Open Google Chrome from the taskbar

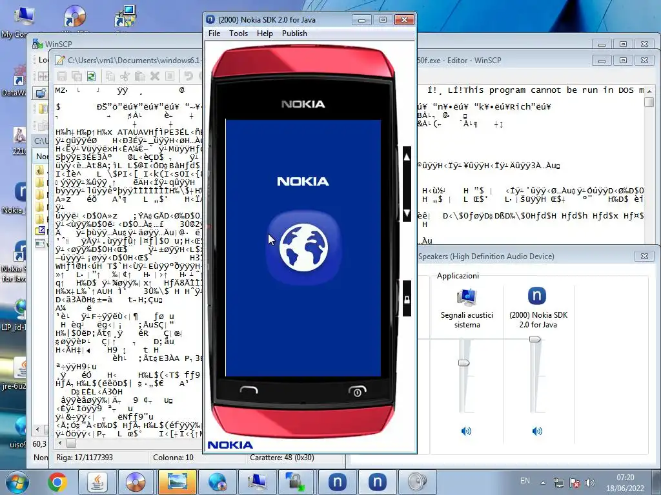[x=57, y=482]
